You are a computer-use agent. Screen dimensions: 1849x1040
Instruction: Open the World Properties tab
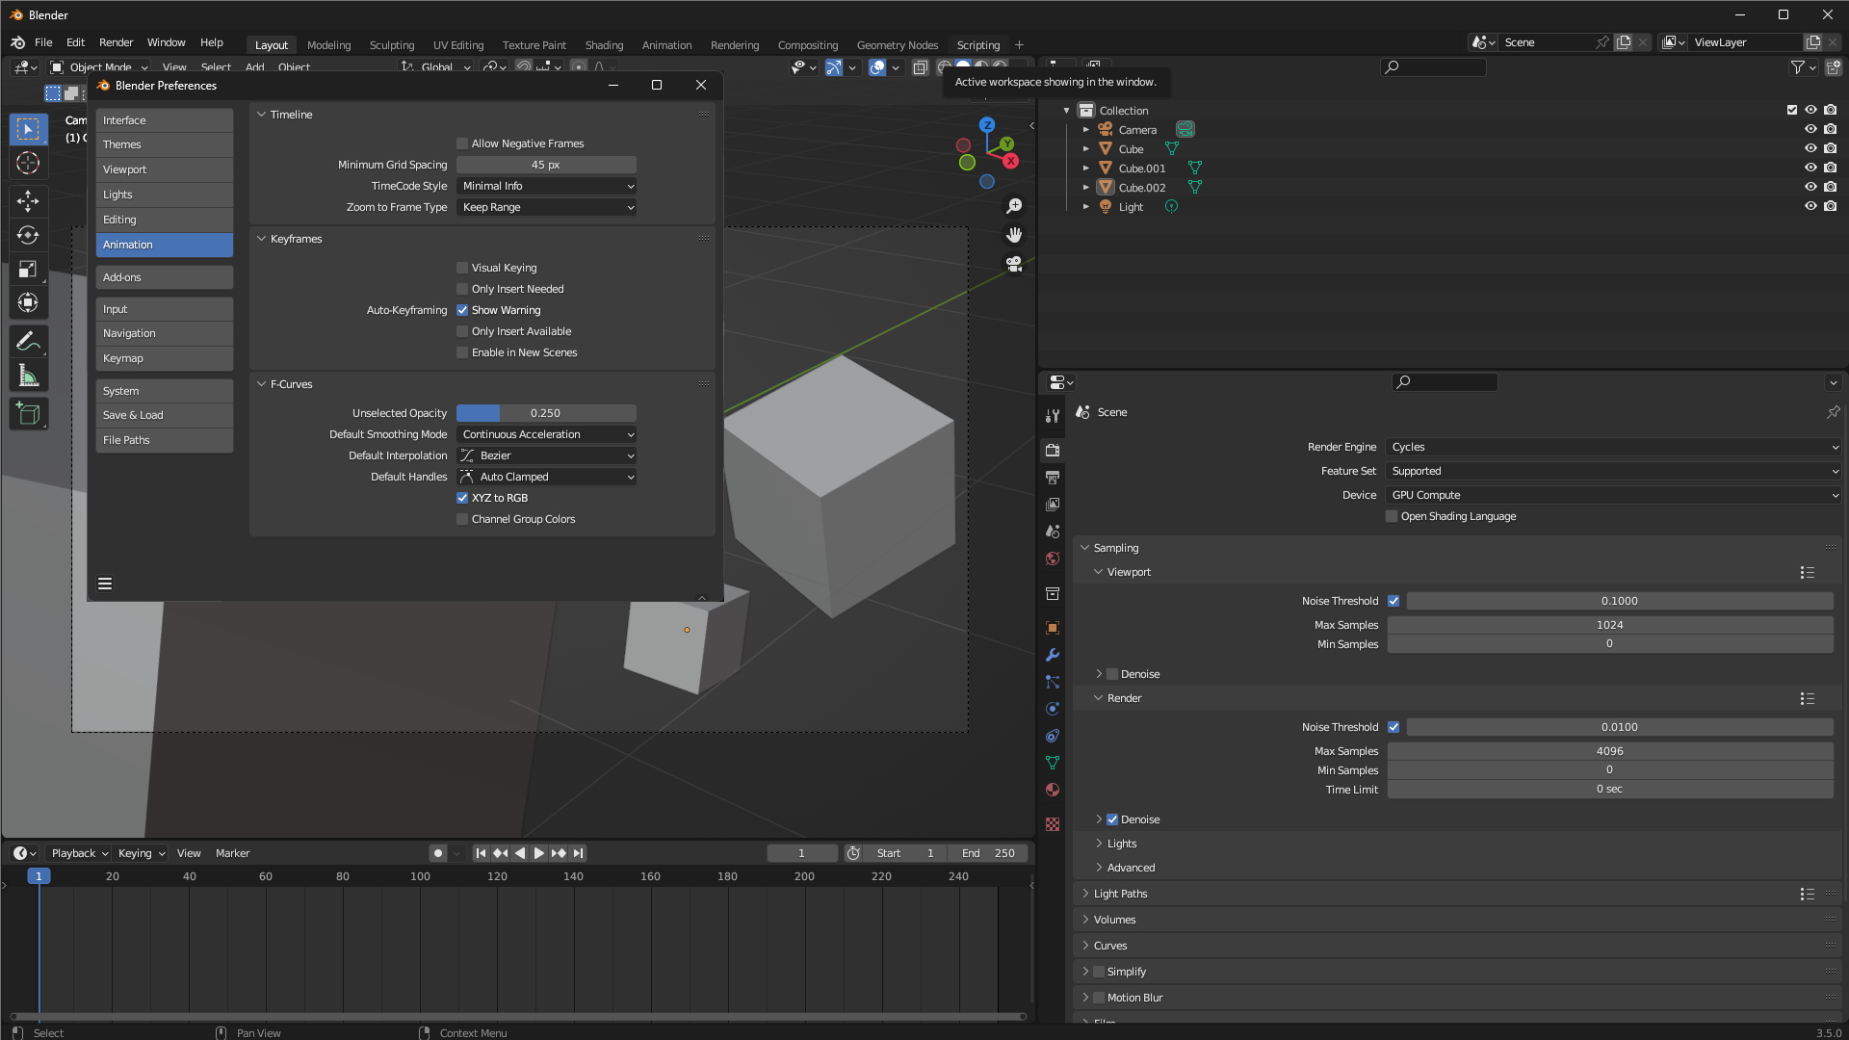pyautogui.click(x=1053, y=559)
